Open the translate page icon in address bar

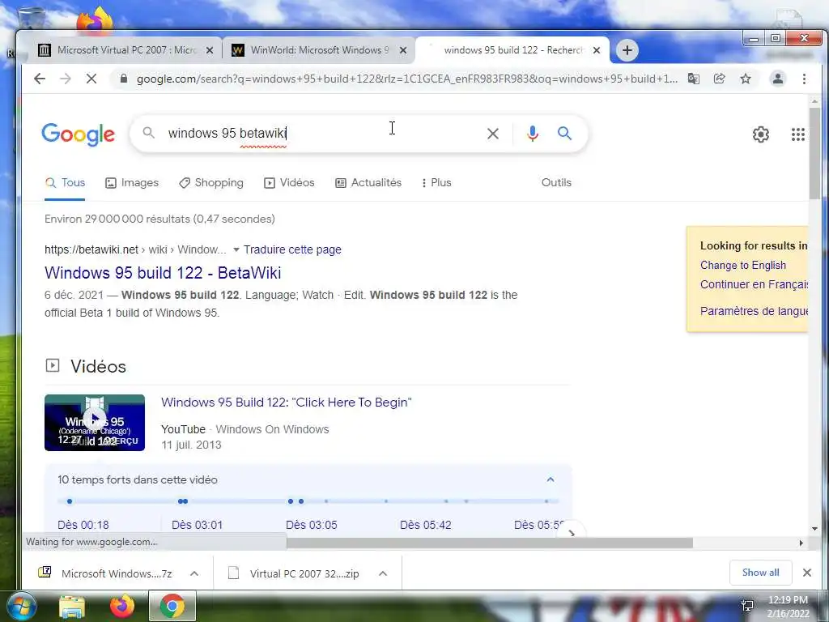click(x=693, y=79)
